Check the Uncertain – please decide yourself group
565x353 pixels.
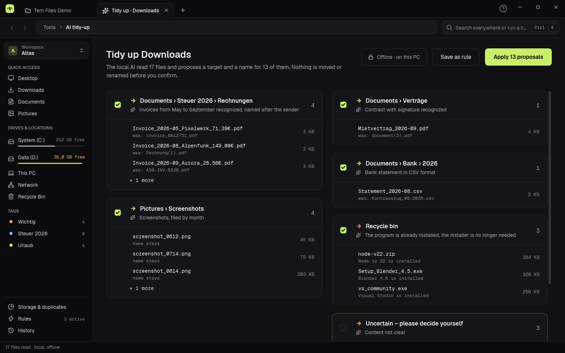point(343,328)
